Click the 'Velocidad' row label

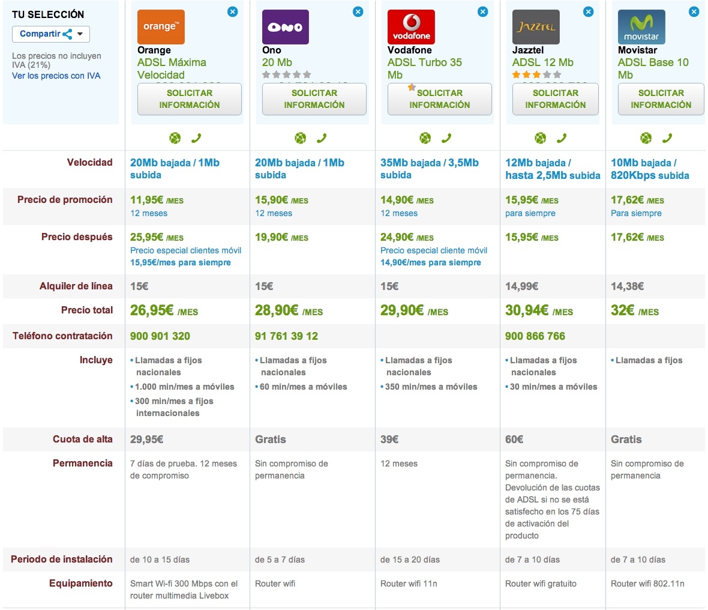[x=90, y=163]
